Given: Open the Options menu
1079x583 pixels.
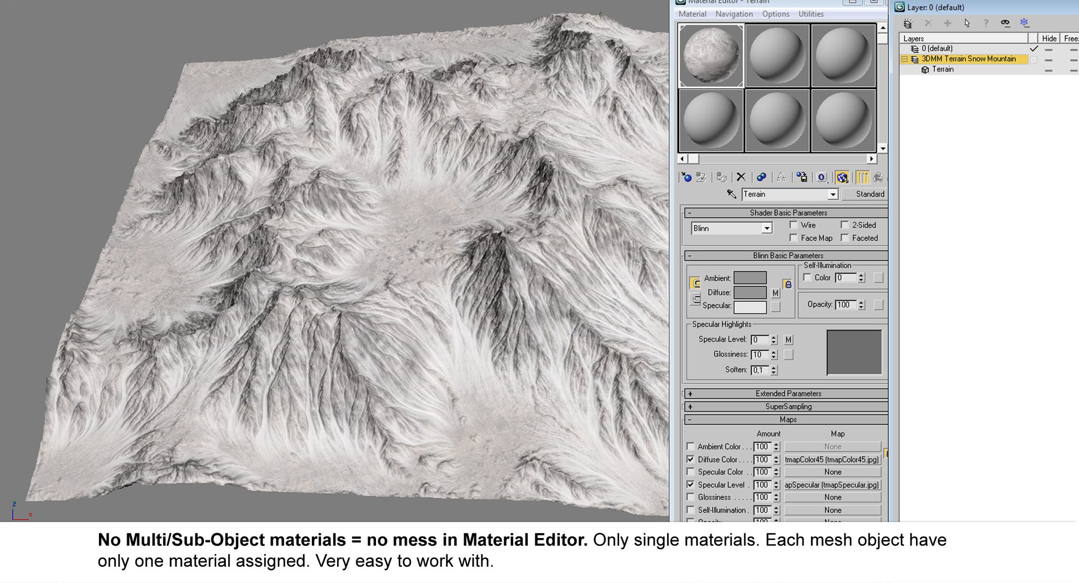Looking at the screenshot, I should [x=776, y=14].
